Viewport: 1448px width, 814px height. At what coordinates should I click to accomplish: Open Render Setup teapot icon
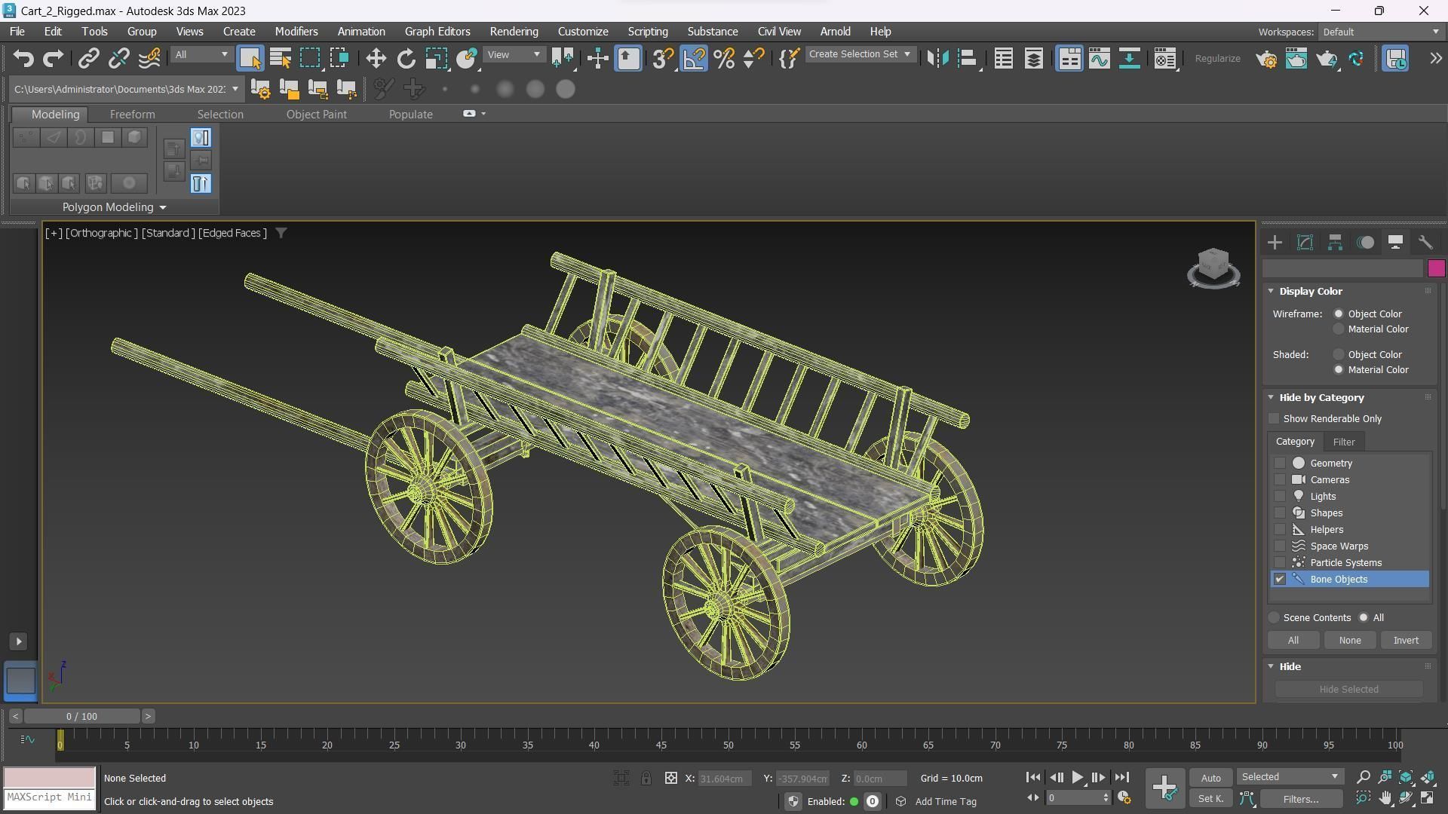pos(1265,59)
